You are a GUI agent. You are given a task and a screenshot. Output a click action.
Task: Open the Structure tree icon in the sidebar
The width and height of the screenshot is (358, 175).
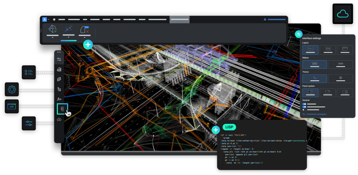pyautogui.click(x=59, y=89)
